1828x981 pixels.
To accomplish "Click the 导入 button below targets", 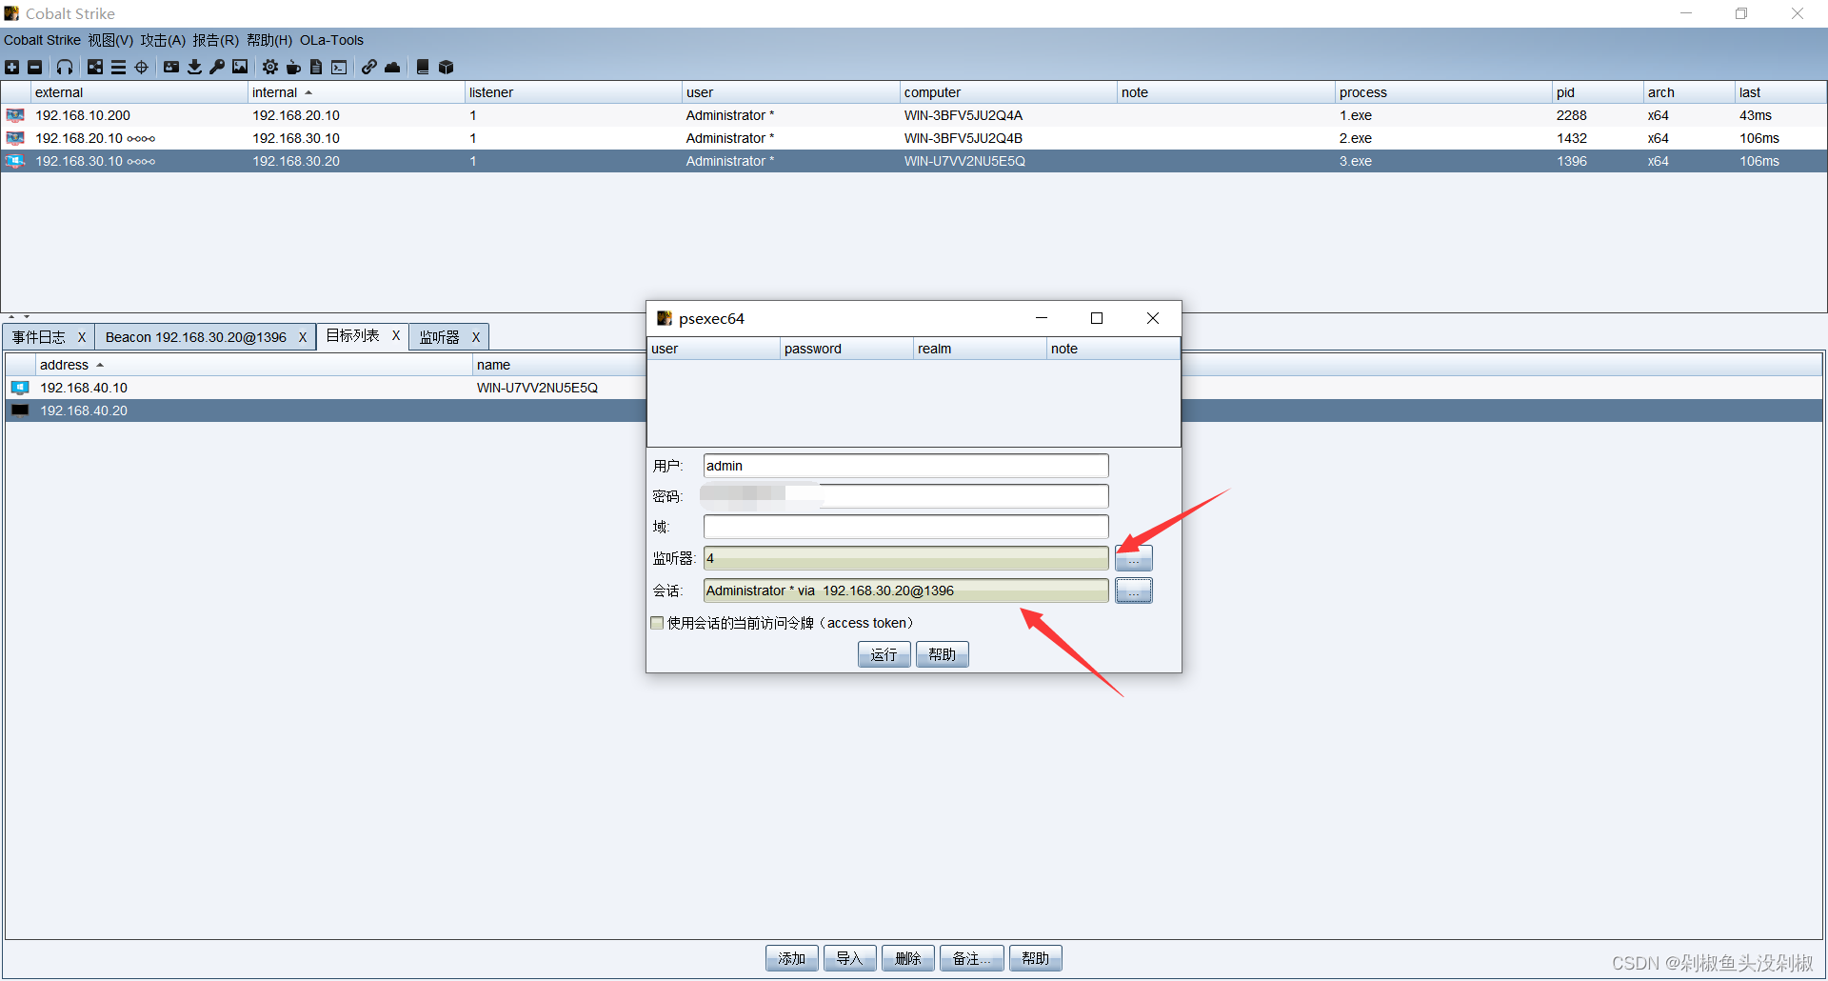I will pos(849,958).
